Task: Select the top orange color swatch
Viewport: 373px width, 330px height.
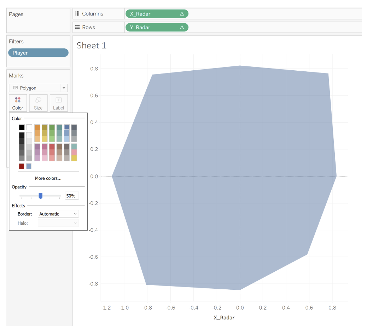Action: (x=37, y=127)
